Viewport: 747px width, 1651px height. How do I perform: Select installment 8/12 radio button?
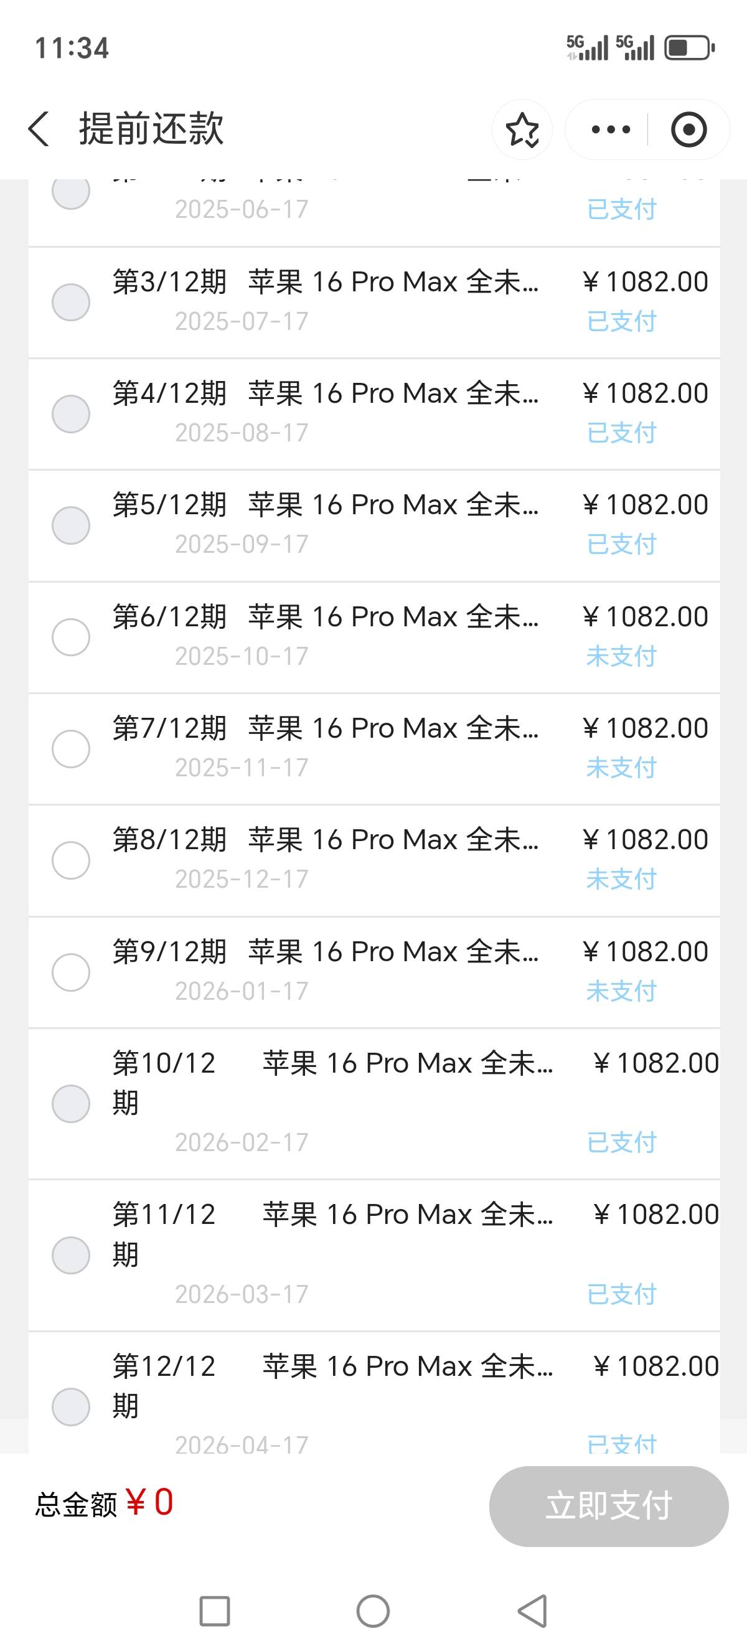pos(70,860)
